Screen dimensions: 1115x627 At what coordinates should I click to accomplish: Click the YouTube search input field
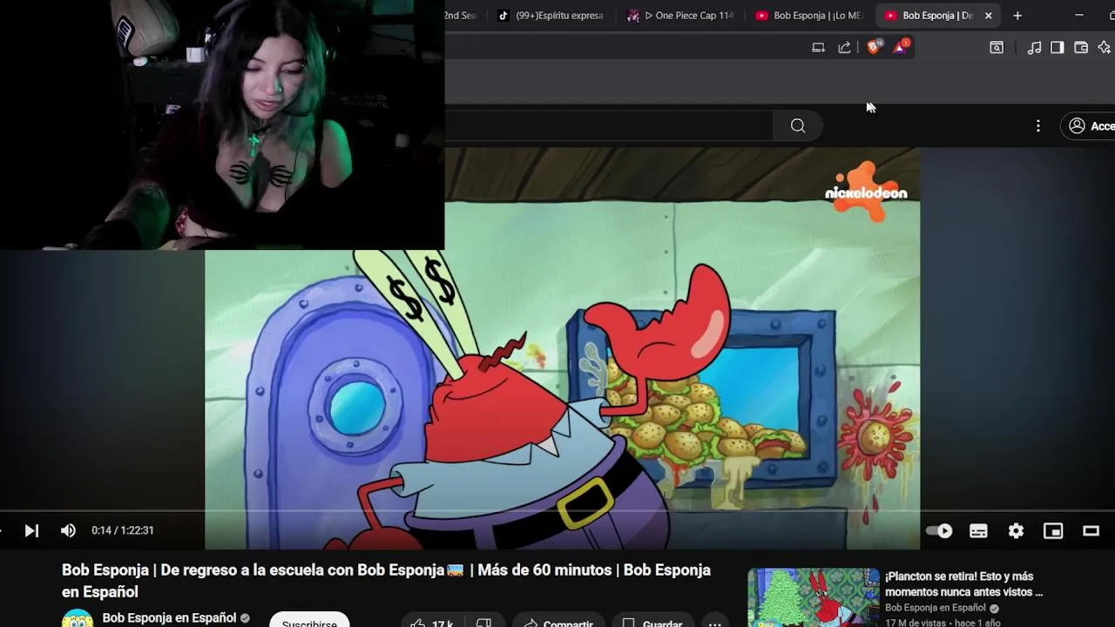tap(609, 125)
